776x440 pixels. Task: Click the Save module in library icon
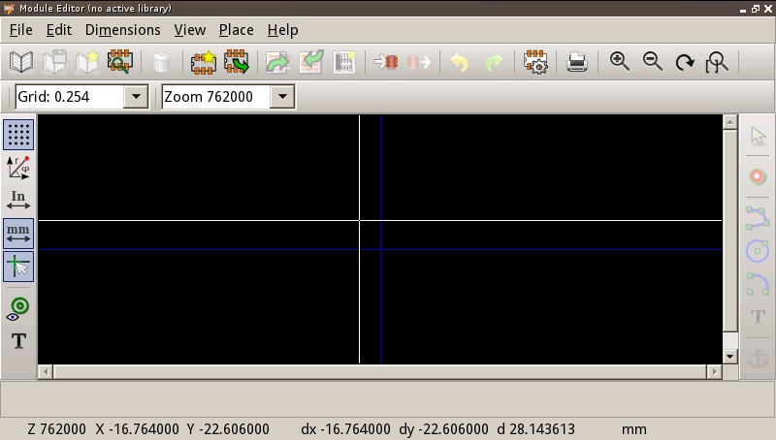[54, 62]
